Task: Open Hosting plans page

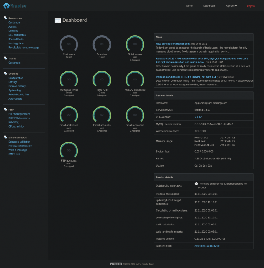Action: [x=16, y=43]
